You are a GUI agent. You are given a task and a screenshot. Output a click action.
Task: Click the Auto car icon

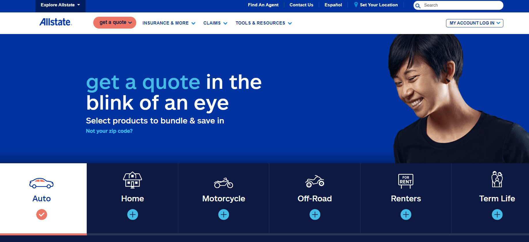[x=41, y=183]
